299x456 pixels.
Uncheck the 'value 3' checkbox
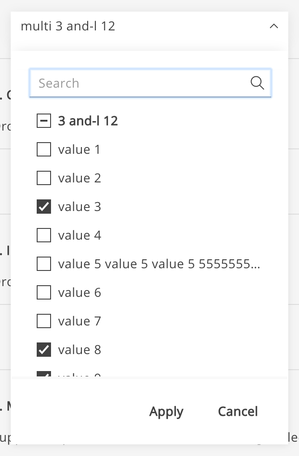43,206
